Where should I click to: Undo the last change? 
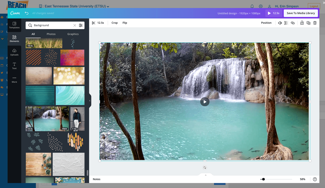pos(26,13)
